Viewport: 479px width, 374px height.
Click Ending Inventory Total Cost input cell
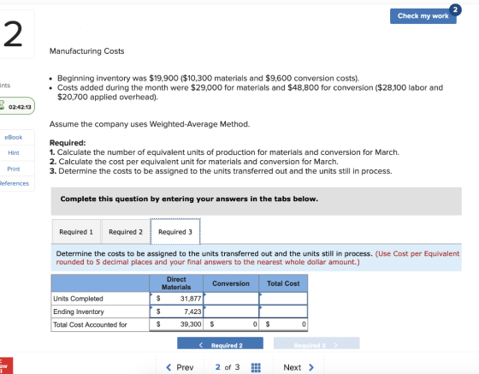[x=283, y=312]
